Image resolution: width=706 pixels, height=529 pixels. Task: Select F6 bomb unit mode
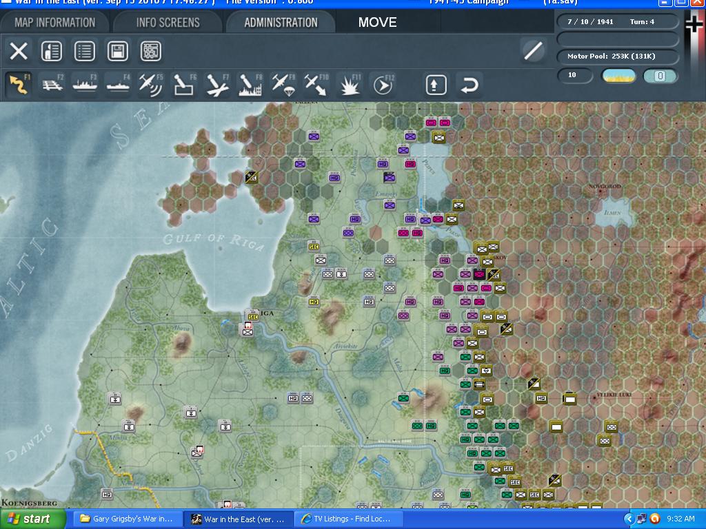pyautogui.click(x=184, y=85)
